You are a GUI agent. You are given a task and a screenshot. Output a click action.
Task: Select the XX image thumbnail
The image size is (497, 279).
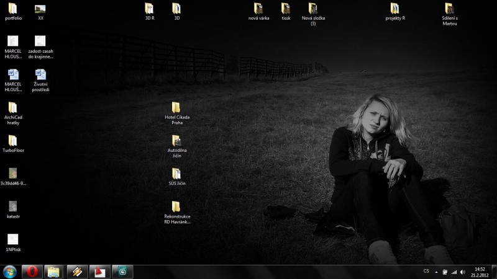40,9
